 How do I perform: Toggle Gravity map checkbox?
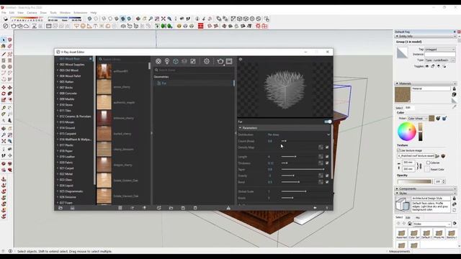coord(327,176)
